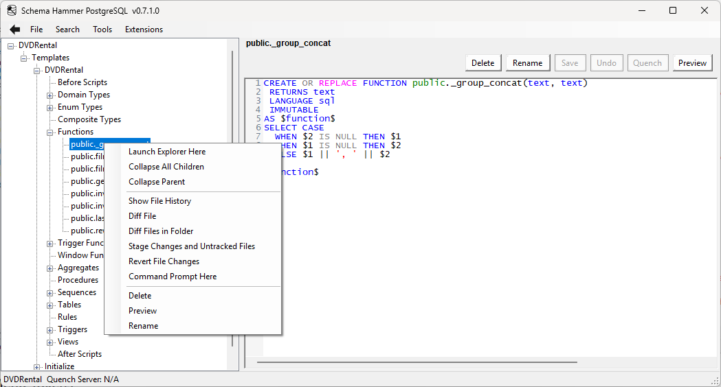
Task: Select Before Scripts tree item
Action: click(82, 82)
